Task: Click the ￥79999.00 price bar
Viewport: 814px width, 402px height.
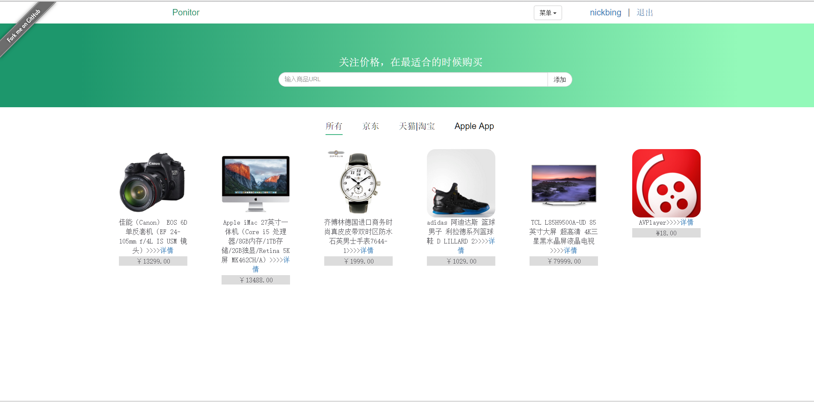Action: coord(564,261)
